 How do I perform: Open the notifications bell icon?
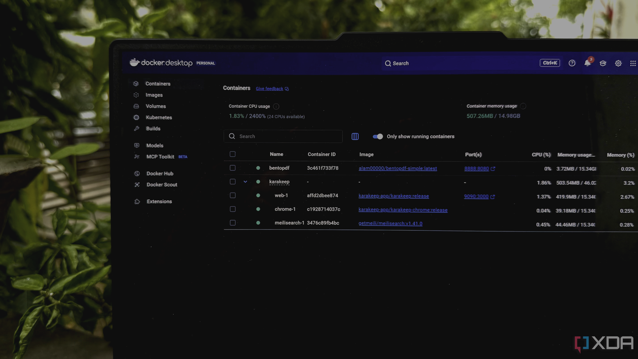(587, 63)
